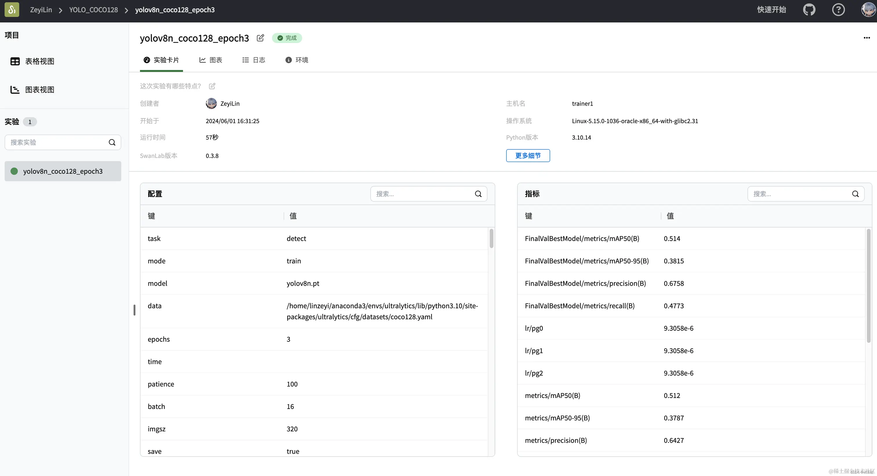Select yolov8n_coco128_epoch3 in experiment list
Screen dimensions: 877x476
pos(63,171)
